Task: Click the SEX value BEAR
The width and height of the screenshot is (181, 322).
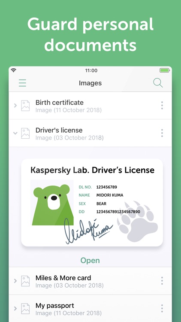Action: pos(101,204)
